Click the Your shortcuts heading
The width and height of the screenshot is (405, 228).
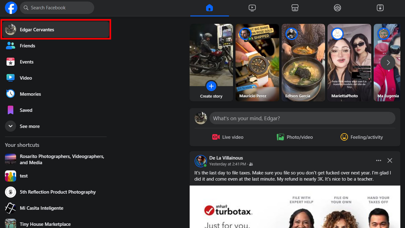[x=22, y=145]
